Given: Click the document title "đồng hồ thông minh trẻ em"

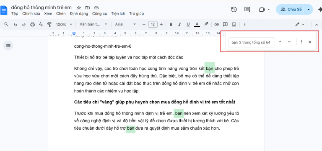Looking at the screenshot, I should pyautogui.click(x=41, y=8).
